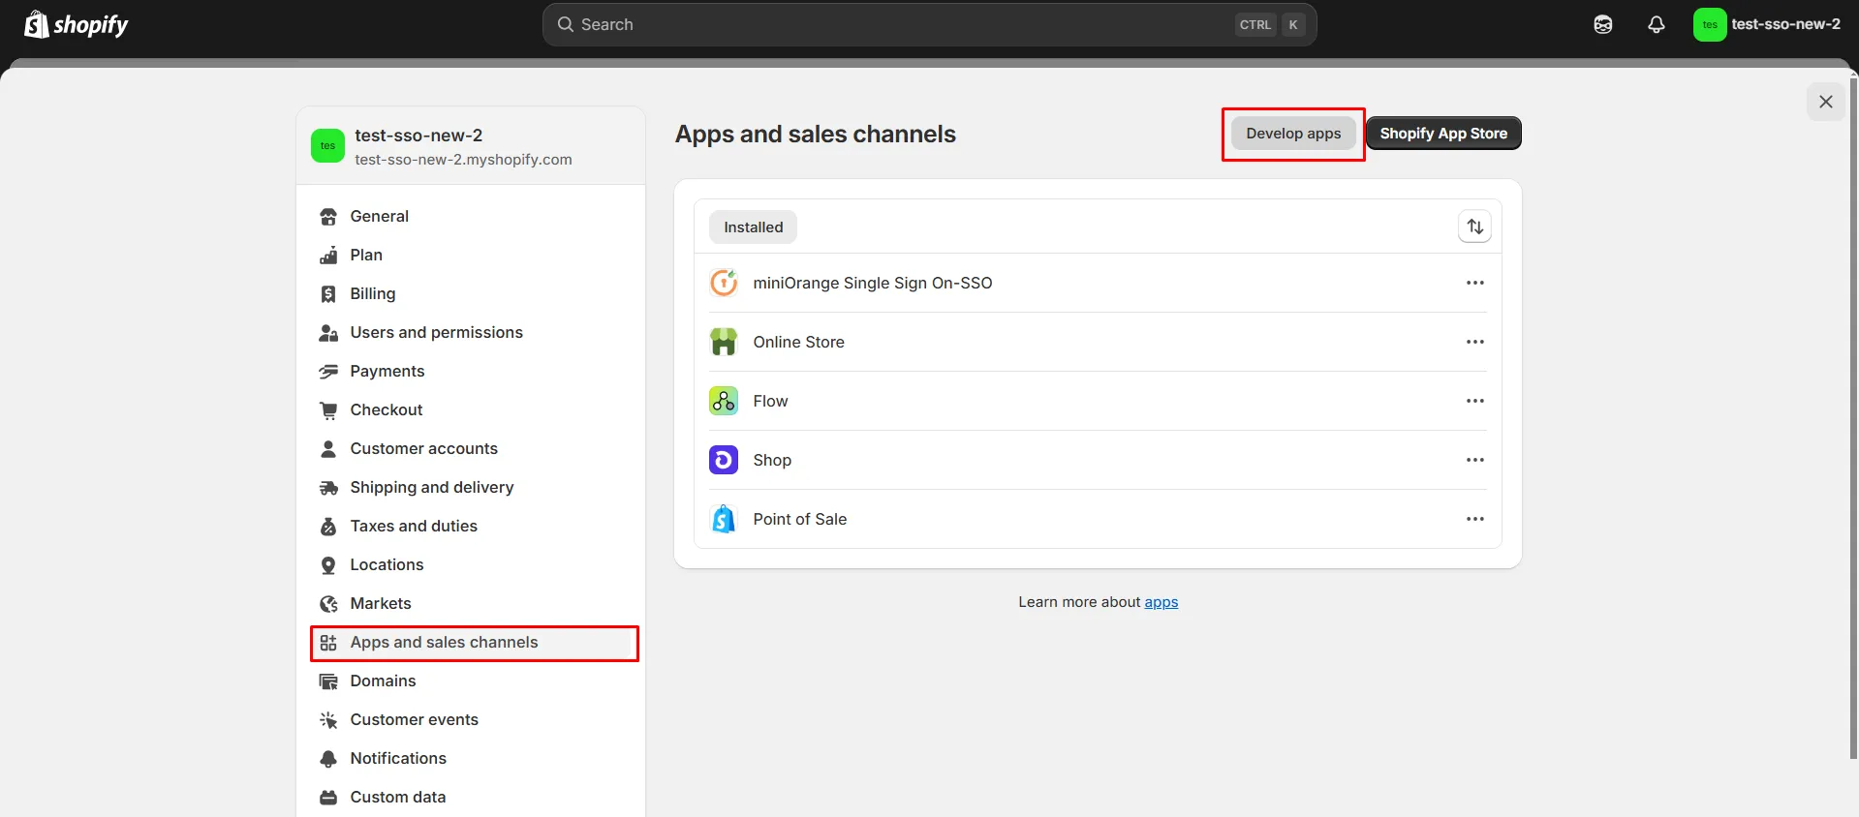Open the Online Store row text

798,342
